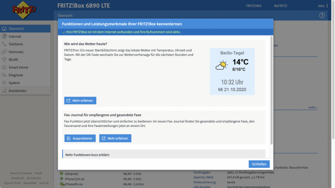335x188 pixels.
Task: Open the Übersicht menu entry
Action: point(25,28)
